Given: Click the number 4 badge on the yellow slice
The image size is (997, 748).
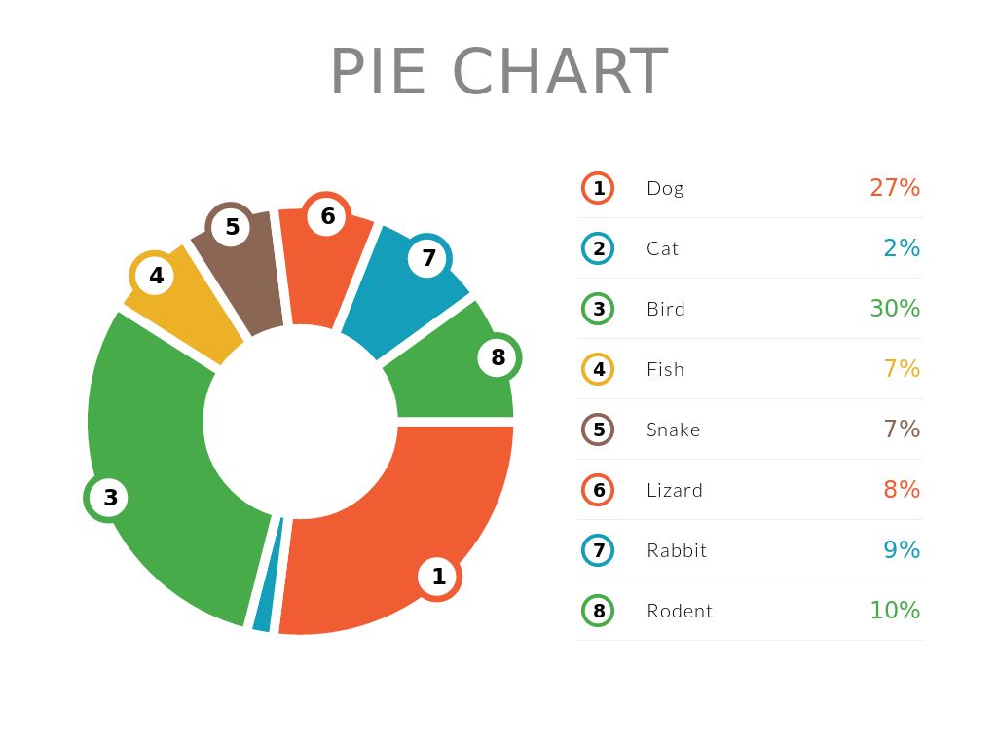Looking at the screenshot, I should pyautogui.click(x=156, y=277).
